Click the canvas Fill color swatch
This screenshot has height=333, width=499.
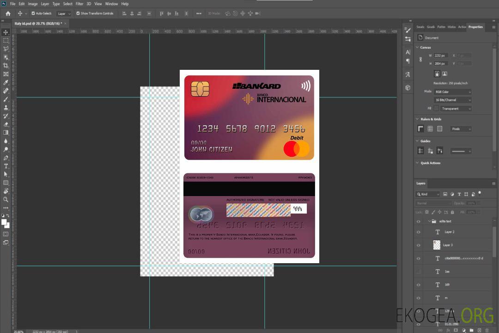point(436,109)
